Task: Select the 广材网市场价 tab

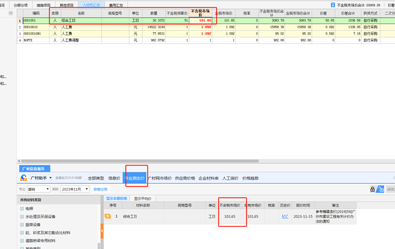Action: (160, 178)
